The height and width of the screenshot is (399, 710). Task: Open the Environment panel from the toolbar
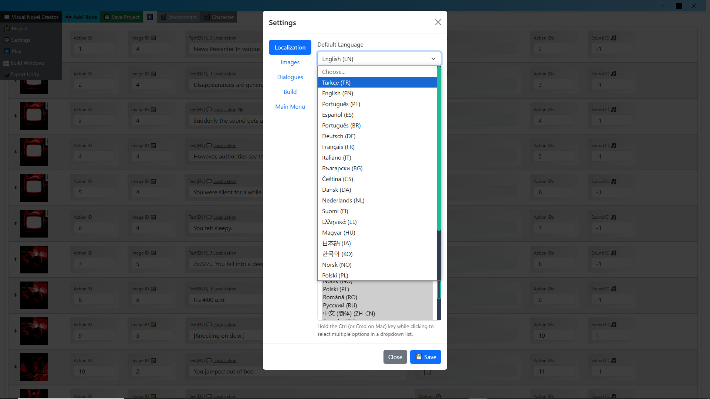(x=179, y=17)
